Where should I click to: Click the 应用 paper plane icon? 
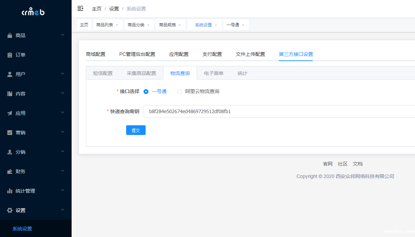click(10, 113)
